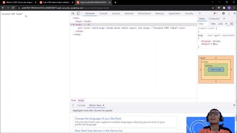The width and height of the screenshot is (237, 133).
Task: Reload the current page
Action: point(13,8)
